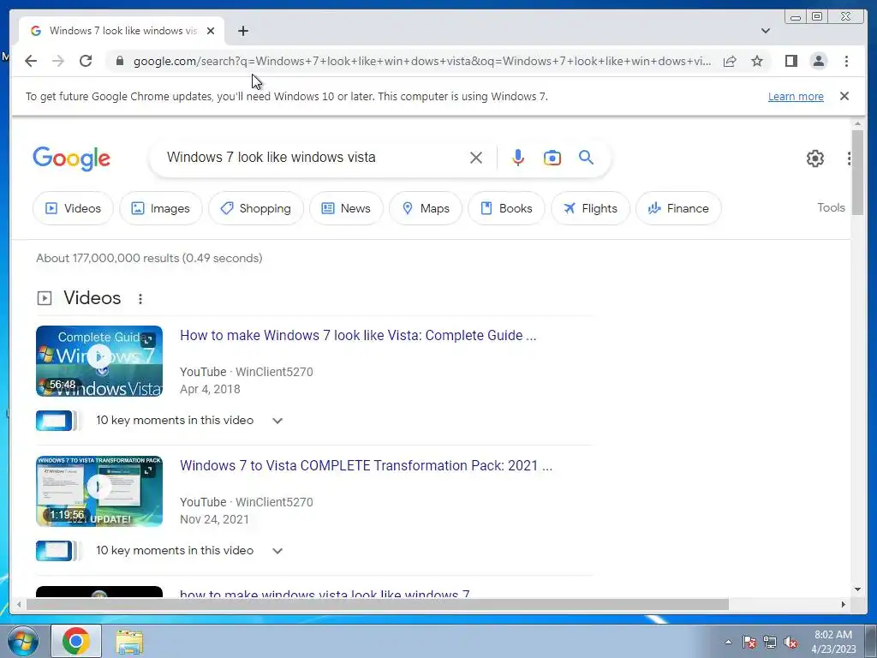
Task: Search by image with the camera icon
Action: tap(552, 158)
